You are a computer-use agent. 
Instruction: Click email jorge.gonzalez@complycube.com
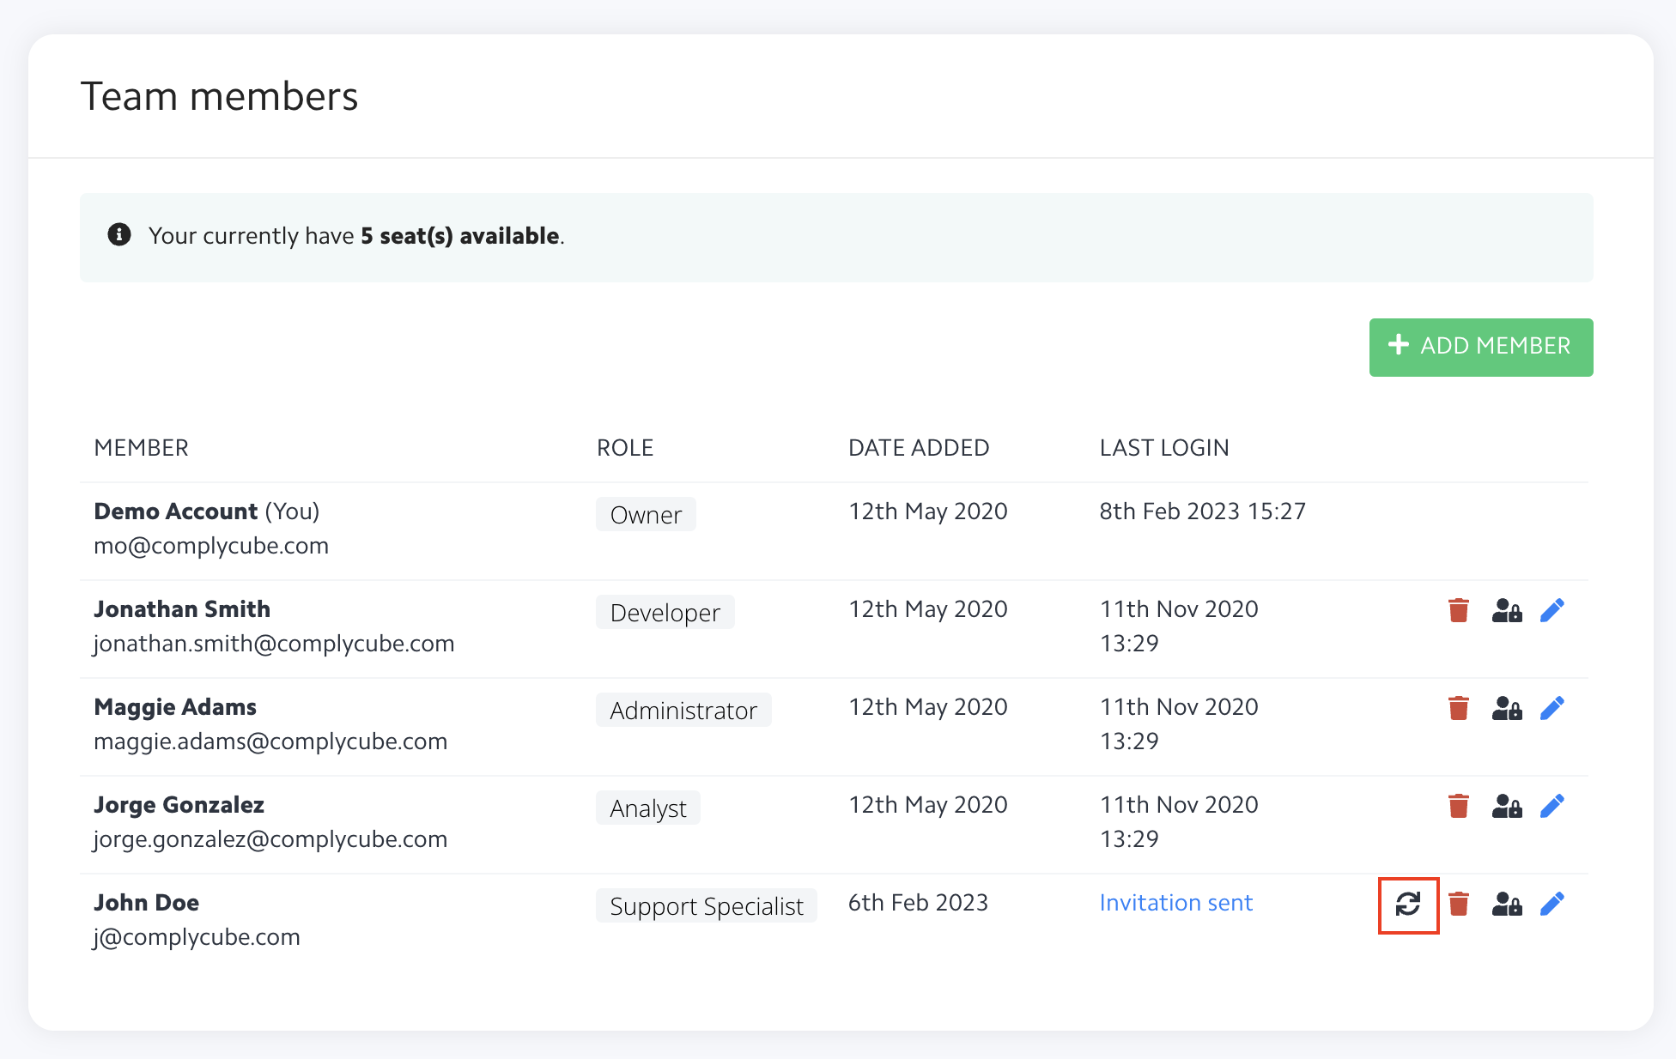[x=270, y=839]
